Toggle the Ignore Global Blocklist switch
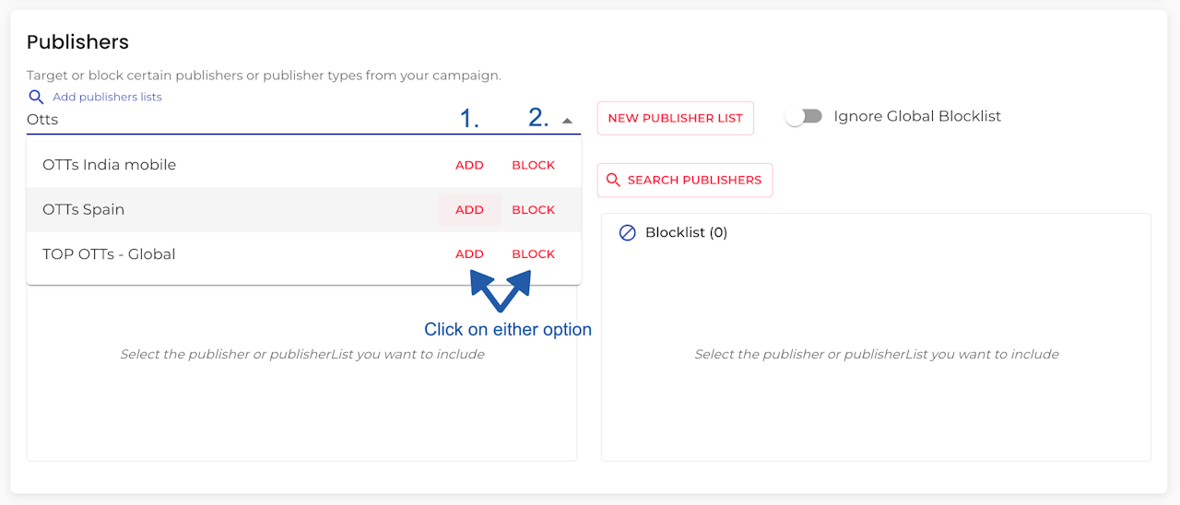This screenshot has width=1180, height=505. pos(804,117)
